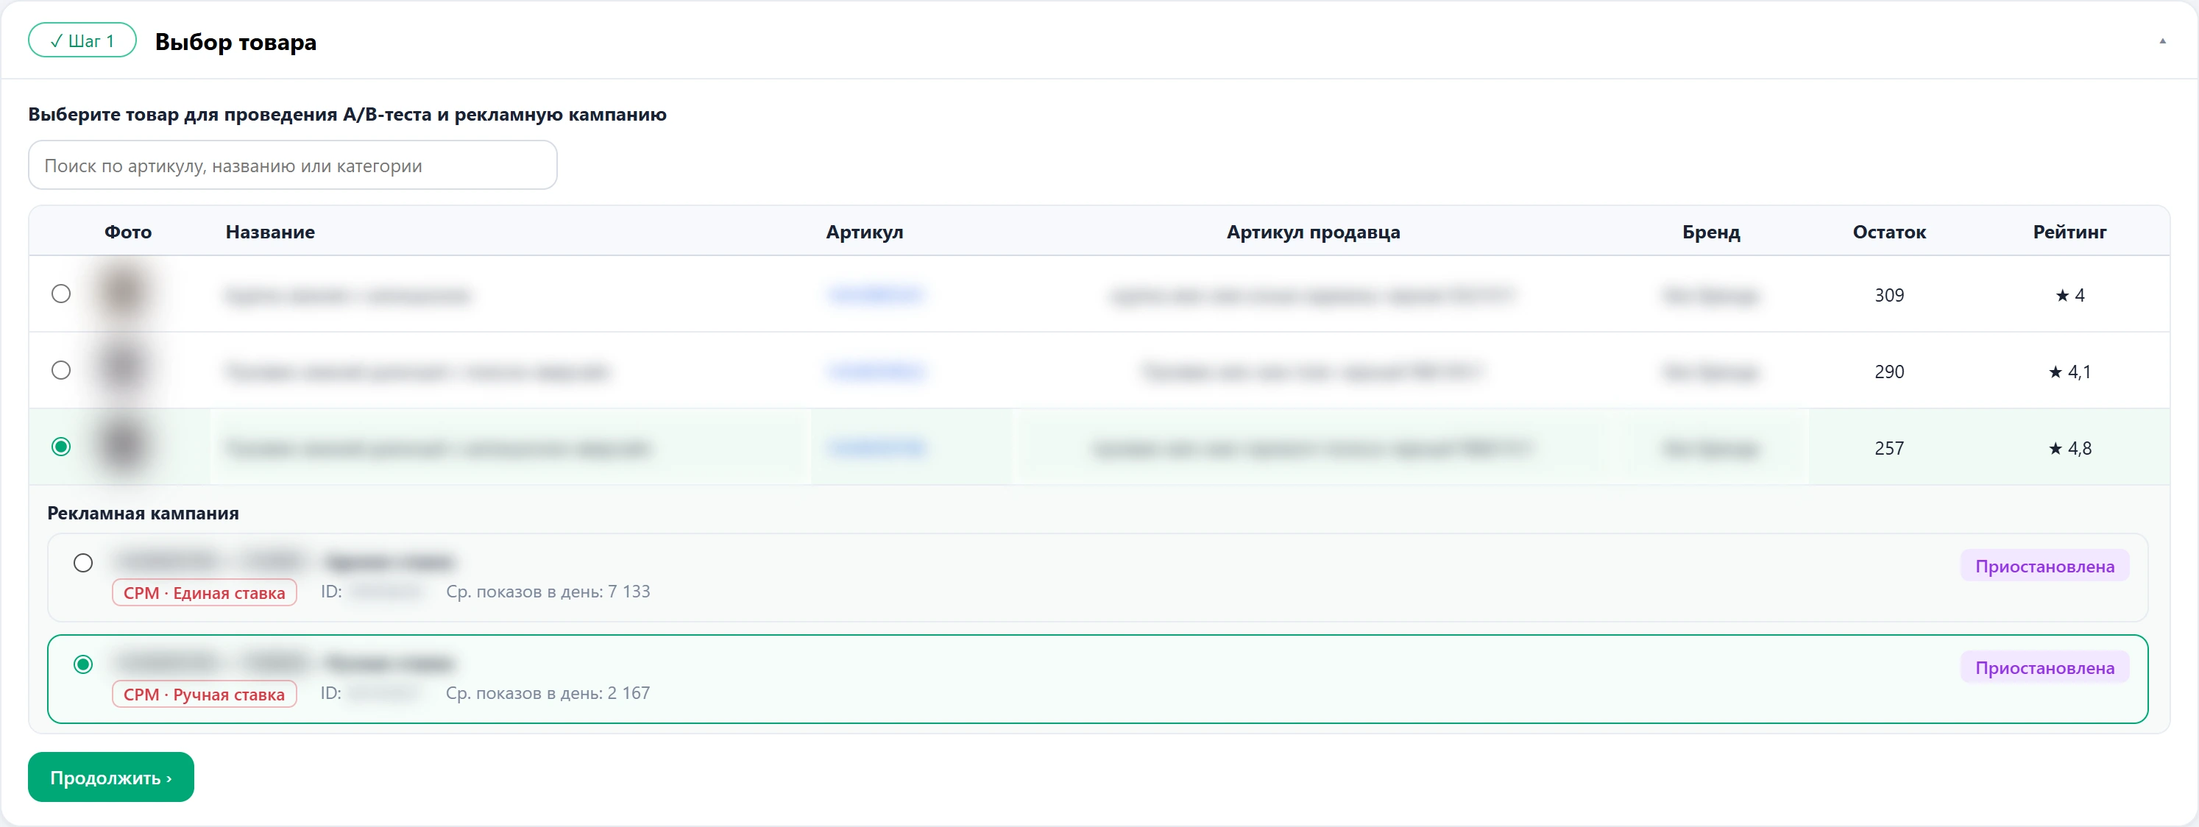Focus the article/name/category search field
The image size is (2199, 827).
point(293,166)
